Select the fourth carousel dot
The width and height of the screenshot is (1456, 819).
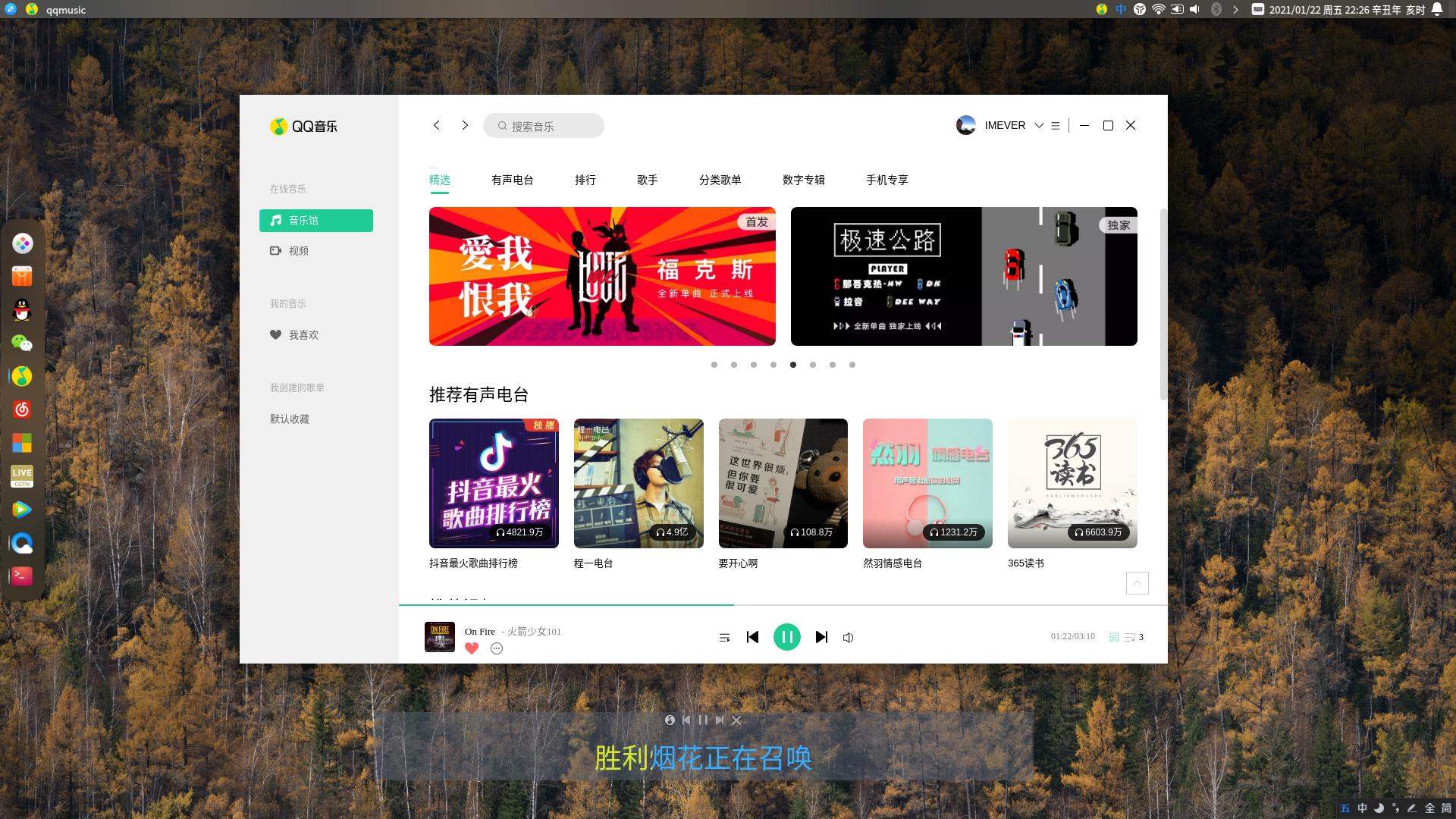(x=773, y=365)
